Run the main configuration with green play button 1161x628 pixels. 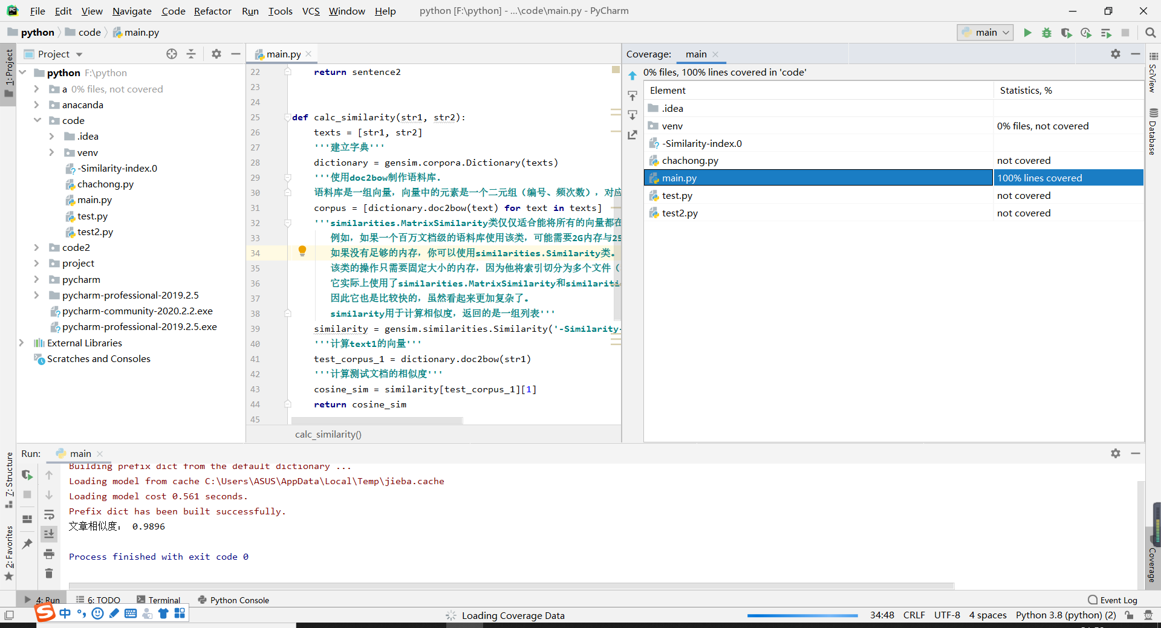point(1027,33)
